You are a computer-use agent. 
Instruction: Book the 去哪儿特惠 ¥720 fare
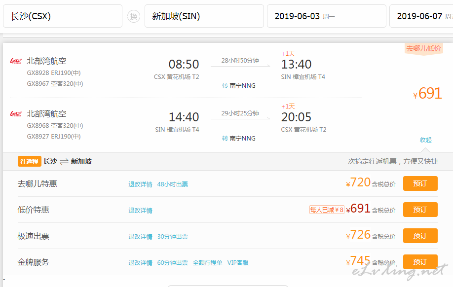click(420, 183)
